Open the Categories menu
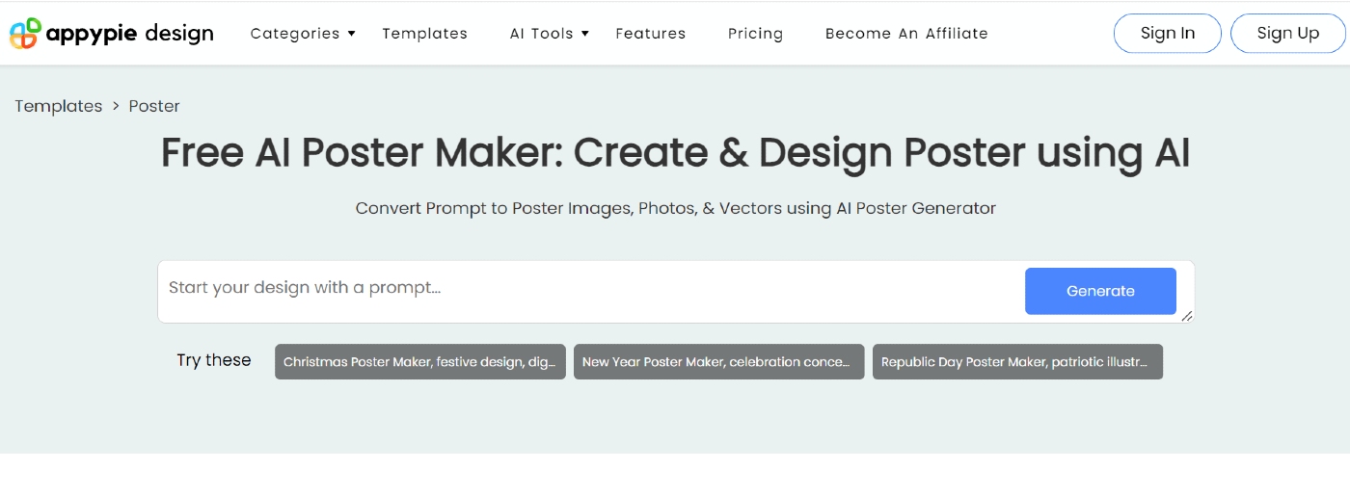The height and width of the screenshot is (496, 1350). click(x=295, y=34)
